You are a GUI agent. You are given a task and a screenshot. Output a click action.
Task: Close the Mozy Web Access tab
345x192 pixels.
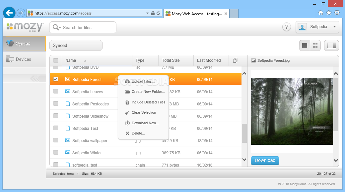tap(226, 14)
